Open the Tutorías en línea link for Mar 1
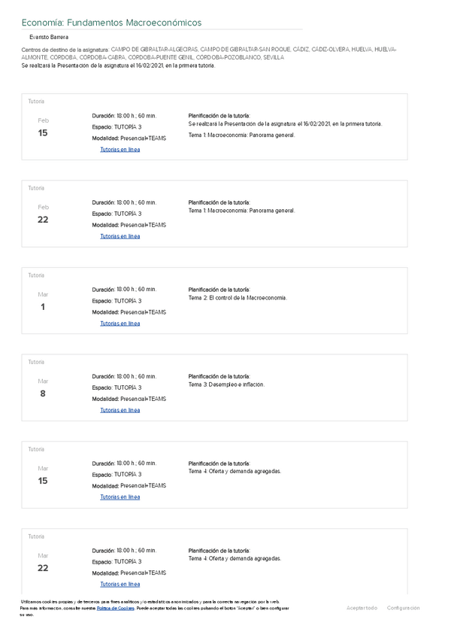The height and width of the screenshot is (638, 451). click(x=120, y=324)
